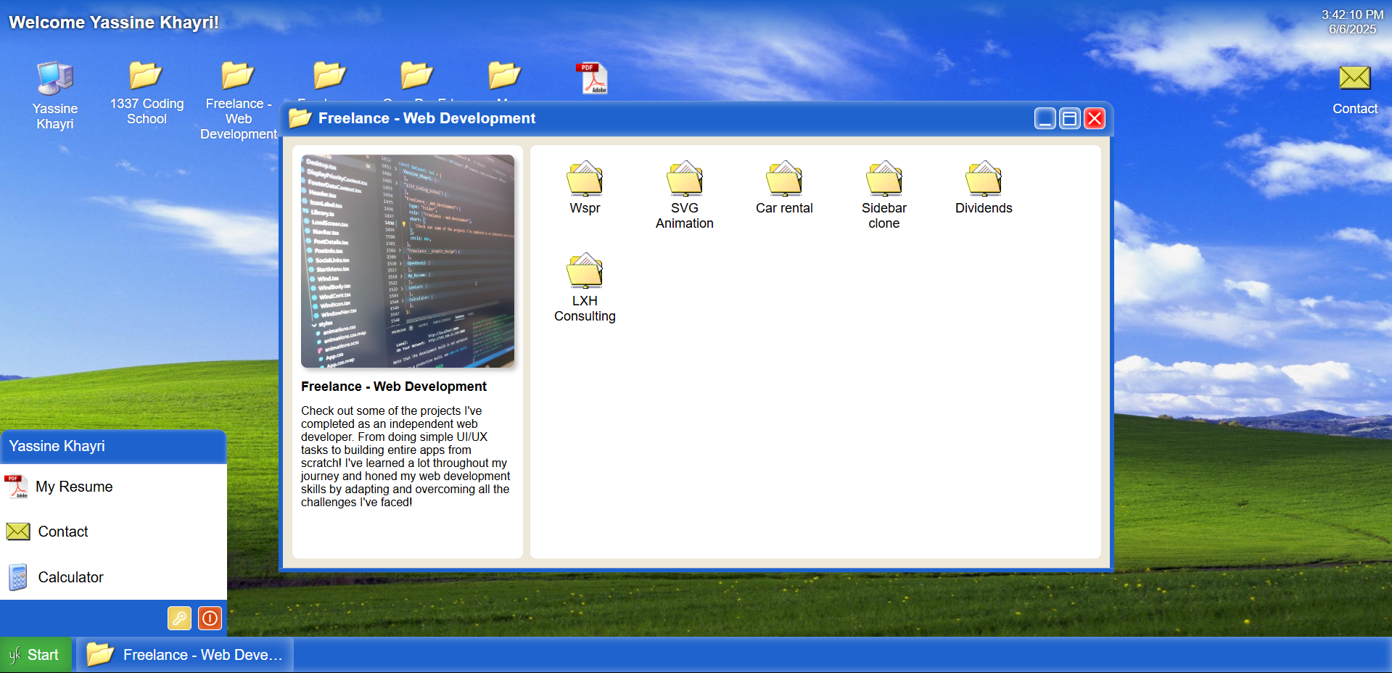Open the SVG Animation folder

click(x=684, y=195)
